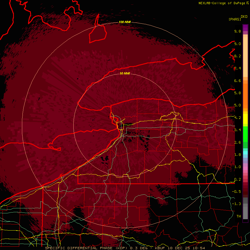Screen dimensions: 250x250
Task: Click the 0.2 value on the scale
Action: (237, 179)
